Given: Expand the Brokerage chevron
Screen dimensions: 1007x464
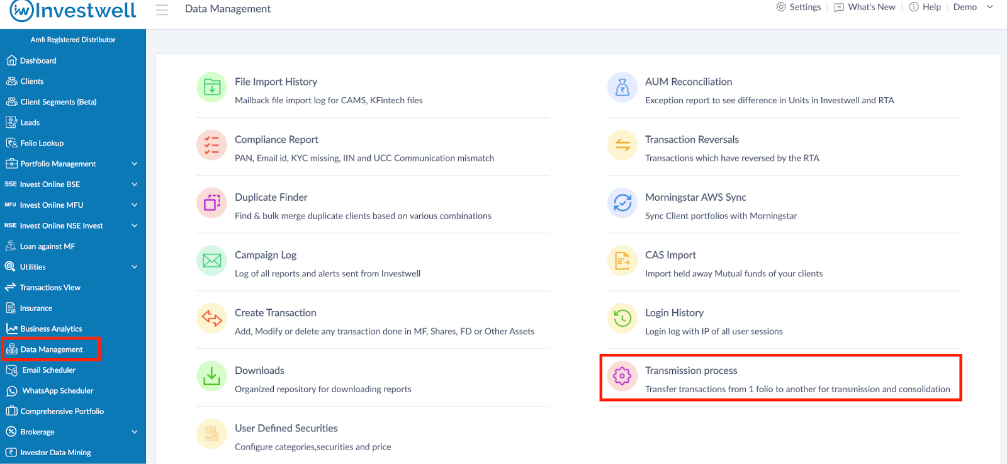Looking at the screenshot, I should pos(134,432).
